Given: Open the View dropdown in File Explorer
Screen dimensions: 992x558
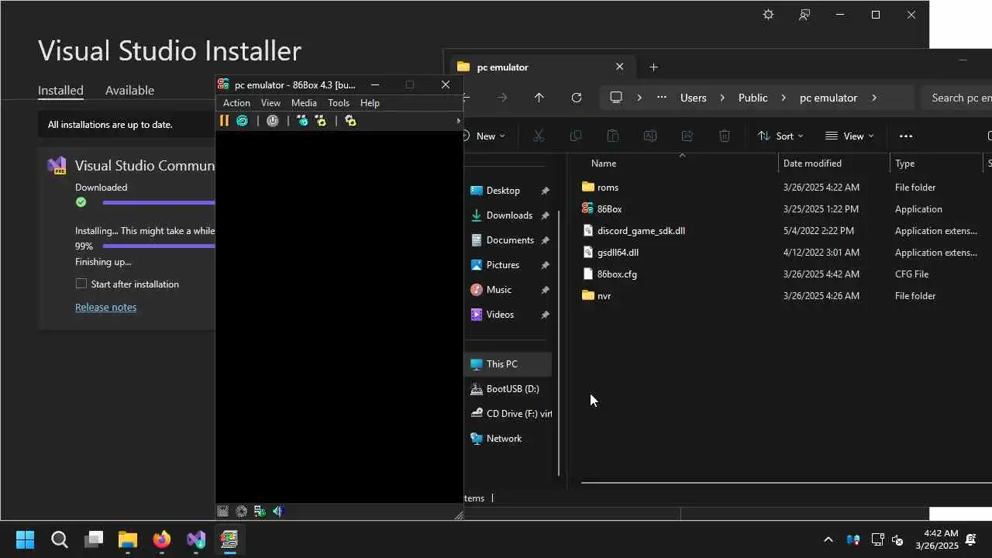Looking at the screenshot, I should tap(849, 136).
